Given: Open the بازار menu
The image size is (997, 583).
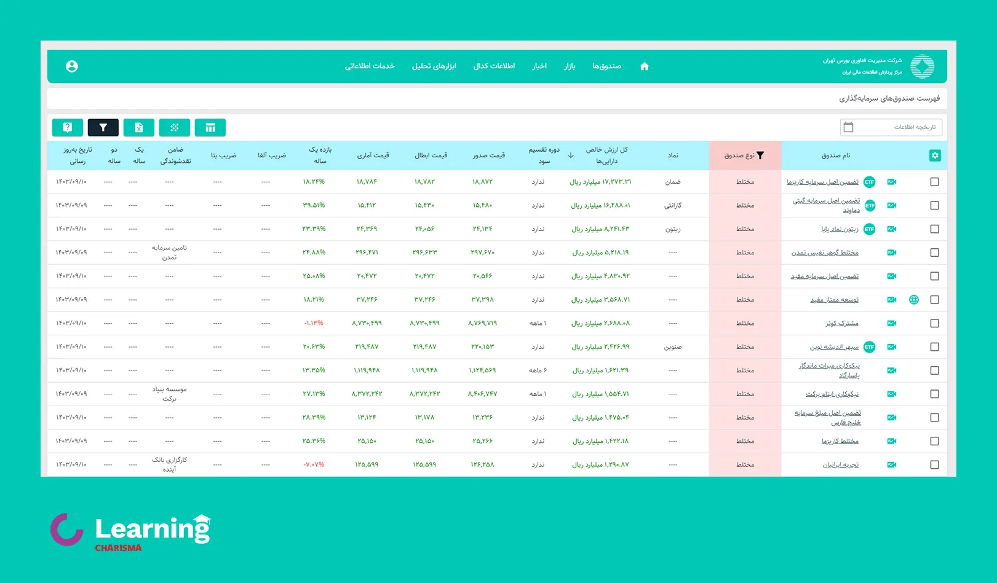Looking at the screenshot, I should coord(570,66).
